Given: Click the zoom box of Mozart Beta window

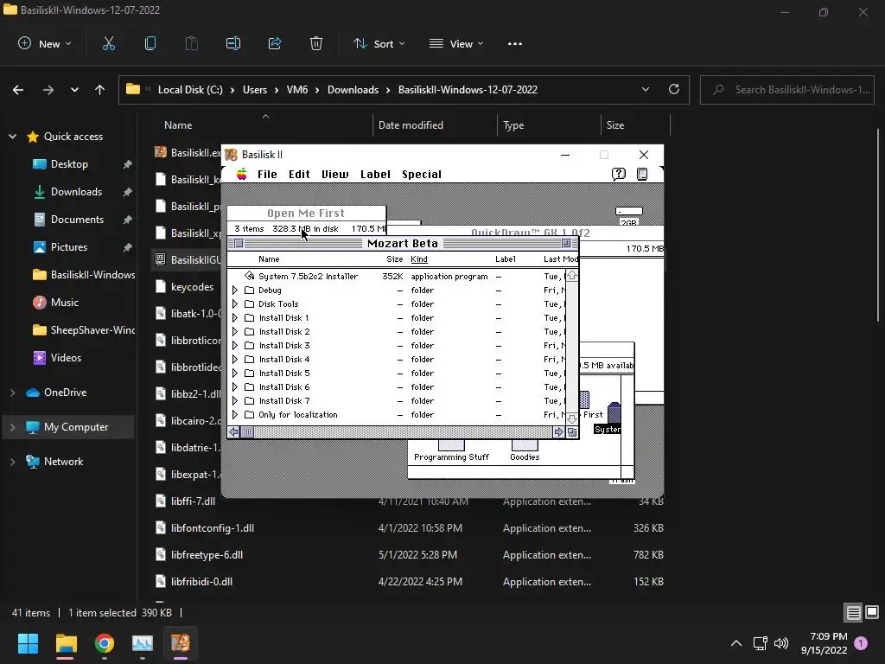Looking at the screenshot, I should pyautogui.click(x=566, y=243).
